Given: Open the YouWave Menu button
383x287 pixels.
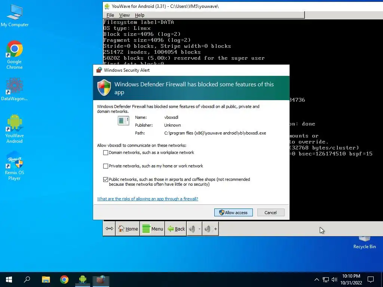Looking at the screenshot, I should [x=153, y=229].
